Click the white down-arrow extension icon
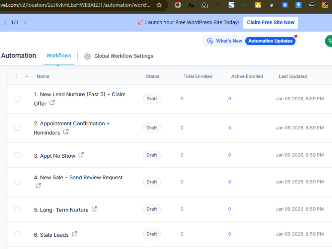Viewport: 332px width, 249px height. (272, 5)
